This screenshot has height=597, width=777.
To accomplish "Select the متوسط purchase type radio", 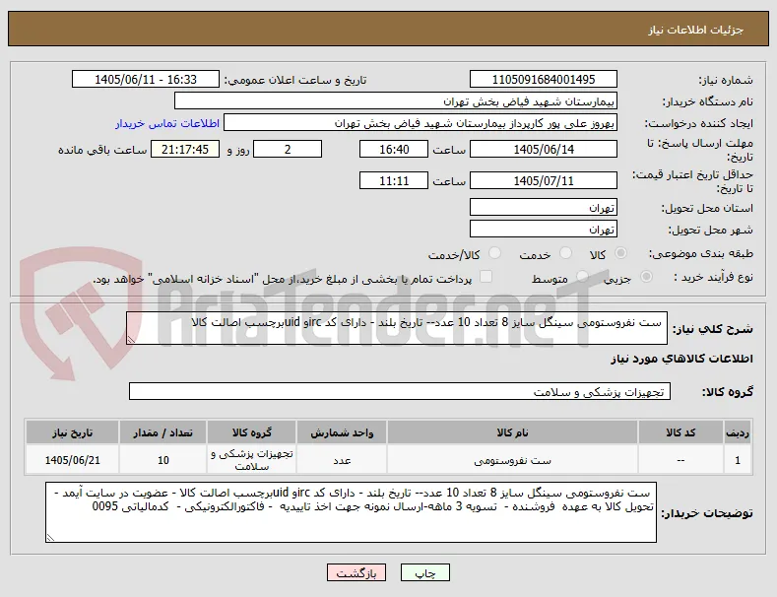I will coord(583,277).
